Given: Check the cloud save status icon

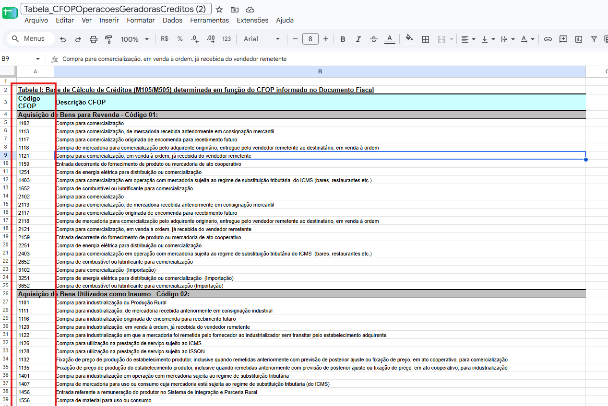Looking at the screenshot, I should tap(250, 9).
